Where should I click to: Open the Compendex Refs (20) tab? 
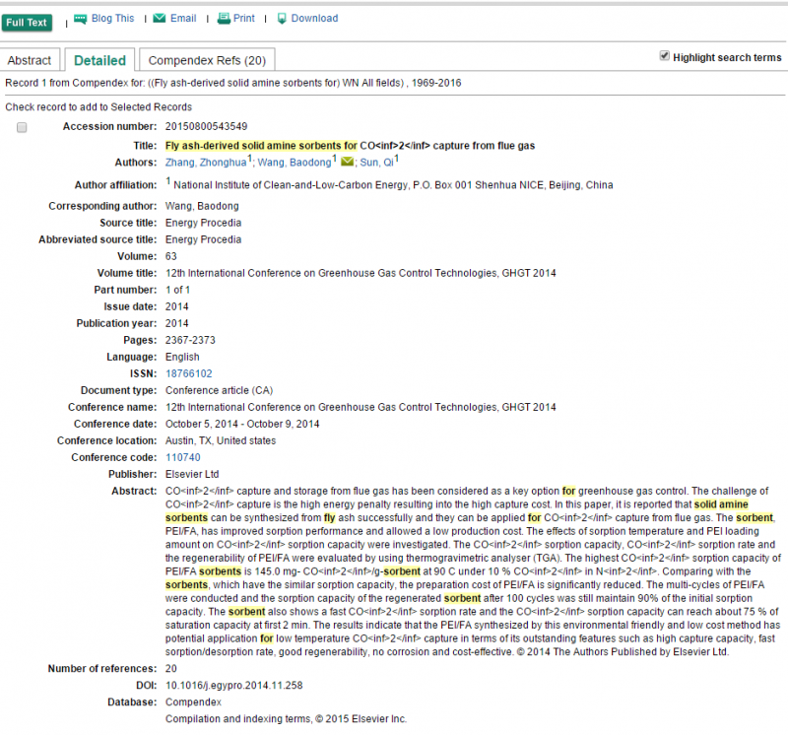(207, 60)
